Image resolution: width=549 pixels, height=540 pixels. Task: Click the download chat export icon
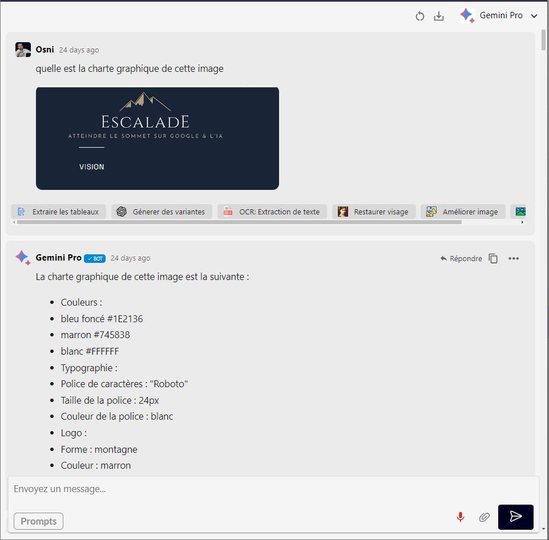439,16
